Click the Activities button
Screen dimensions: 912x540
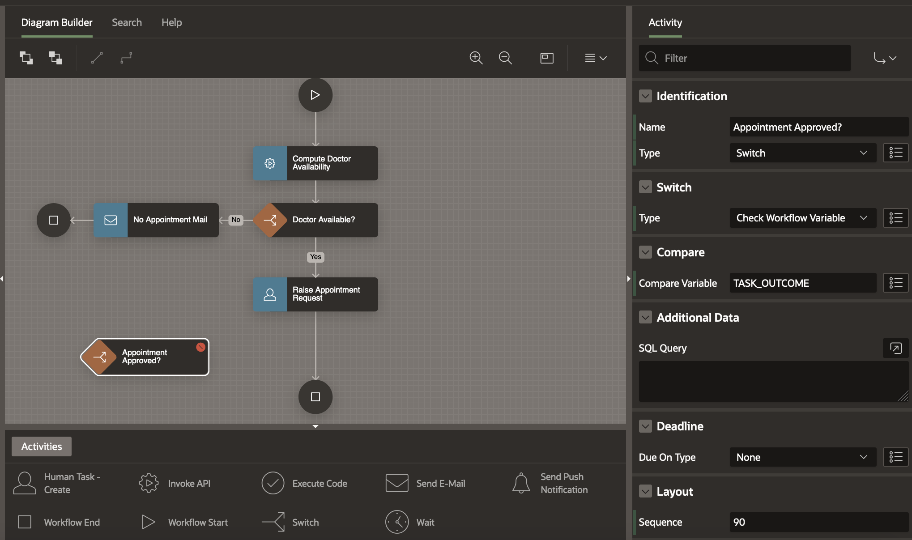(42, 446)
